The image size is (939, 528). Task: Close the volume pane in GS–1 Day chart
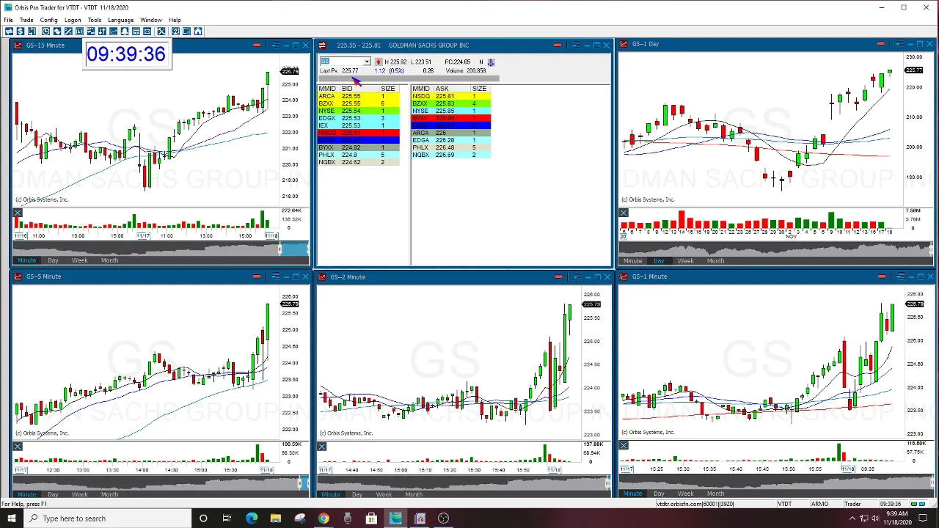point(624,213)
